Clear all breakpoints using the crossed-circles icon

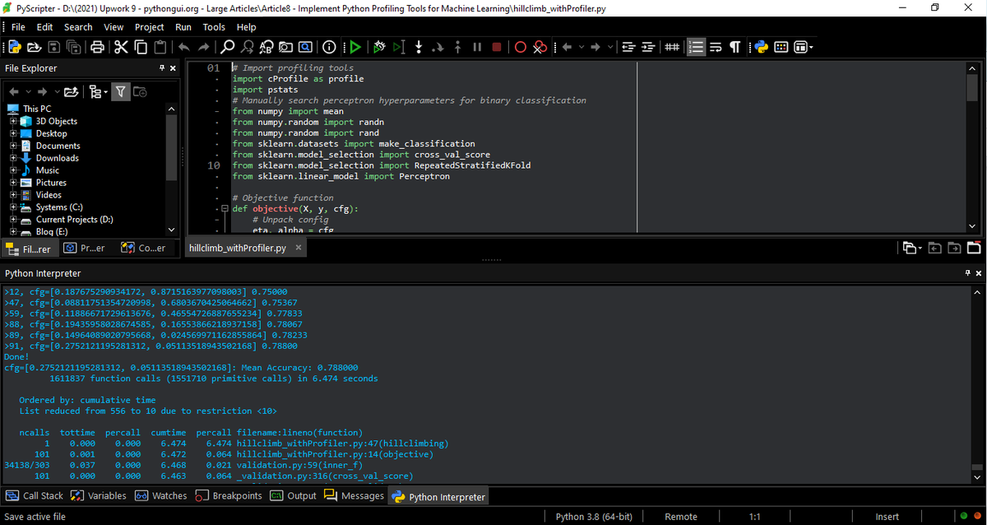point(540,47)
